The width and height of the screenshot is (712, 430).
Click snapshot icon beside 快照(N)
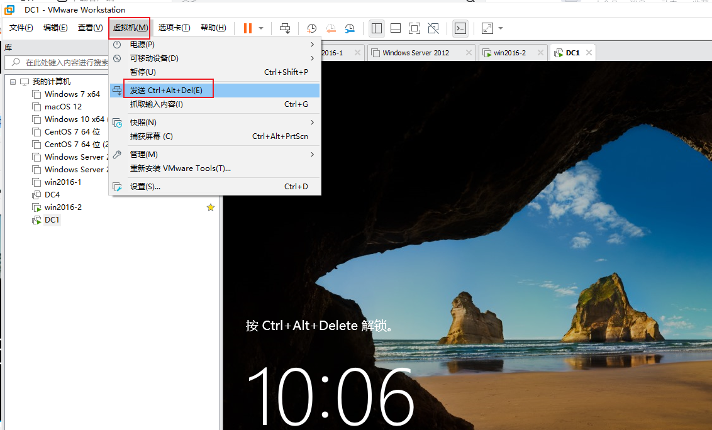(x=117, y=123)
